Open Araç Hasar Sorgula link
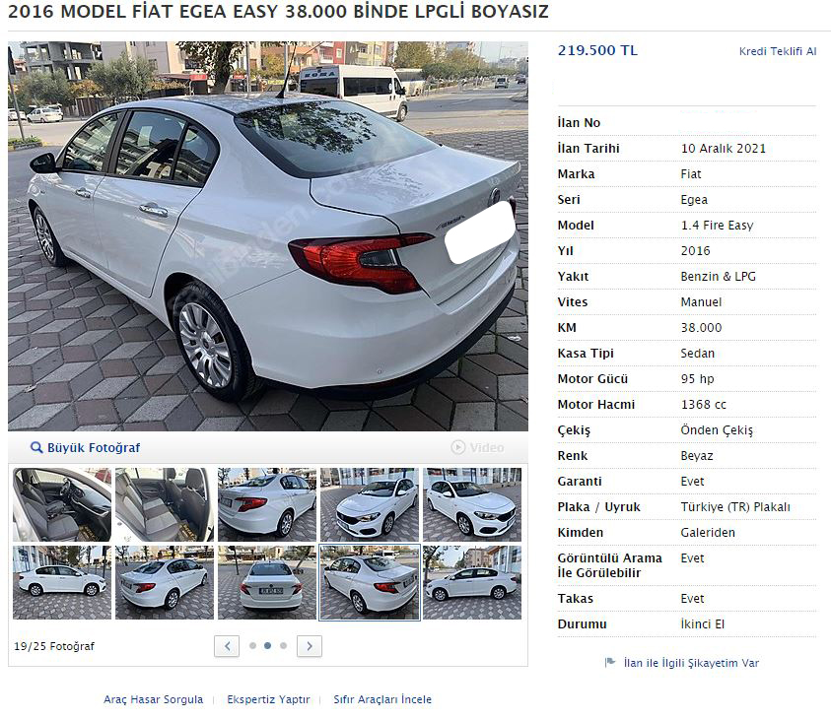Image resolution: width=831 pixels, height=720 pixels. 153,699
